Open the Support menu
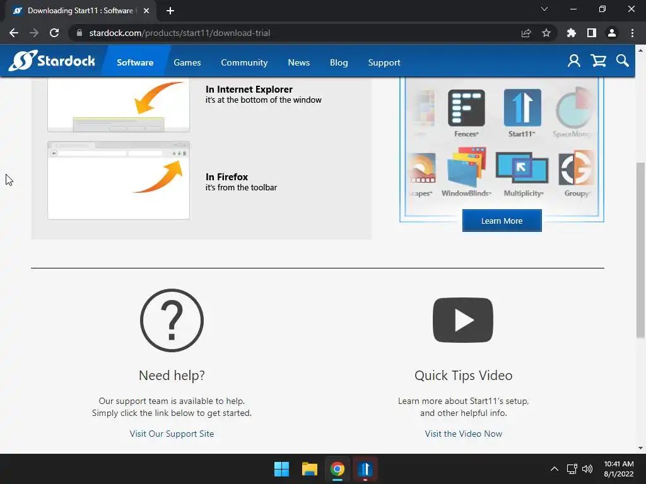 tap(384, 62)
